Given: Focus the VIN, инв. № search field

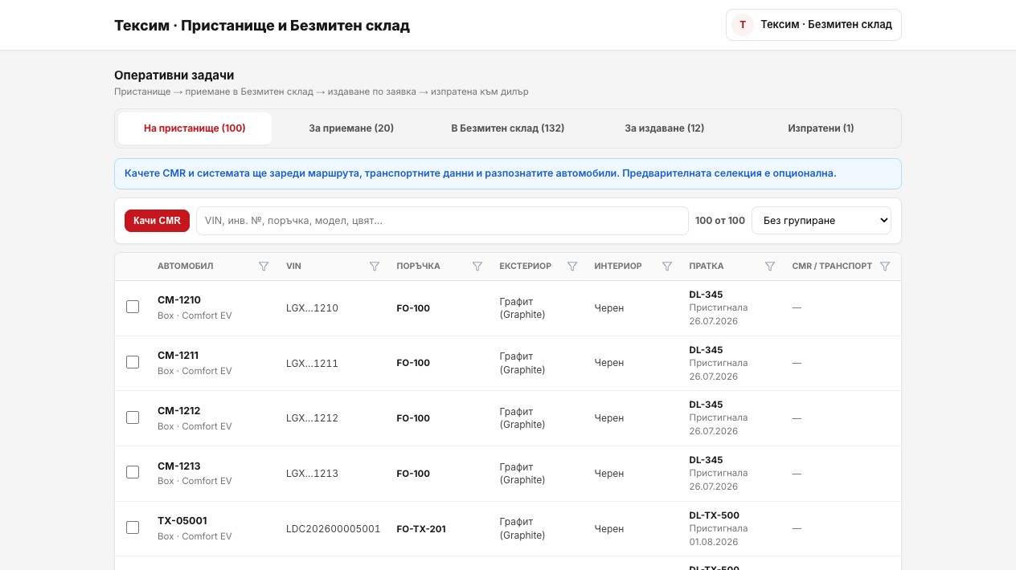Looking at the screenshot, I should [442, 221].
